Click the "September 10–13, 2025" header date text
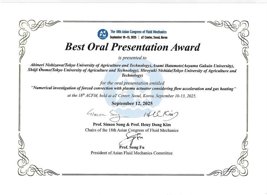 click(x=123, y=37)
